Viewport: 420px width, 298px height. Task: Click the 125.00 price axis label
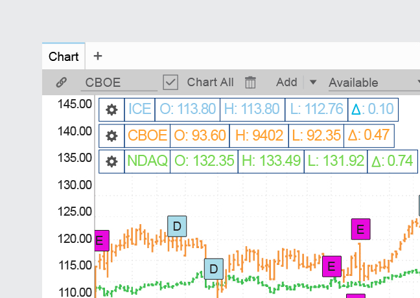tap(75, 212)
